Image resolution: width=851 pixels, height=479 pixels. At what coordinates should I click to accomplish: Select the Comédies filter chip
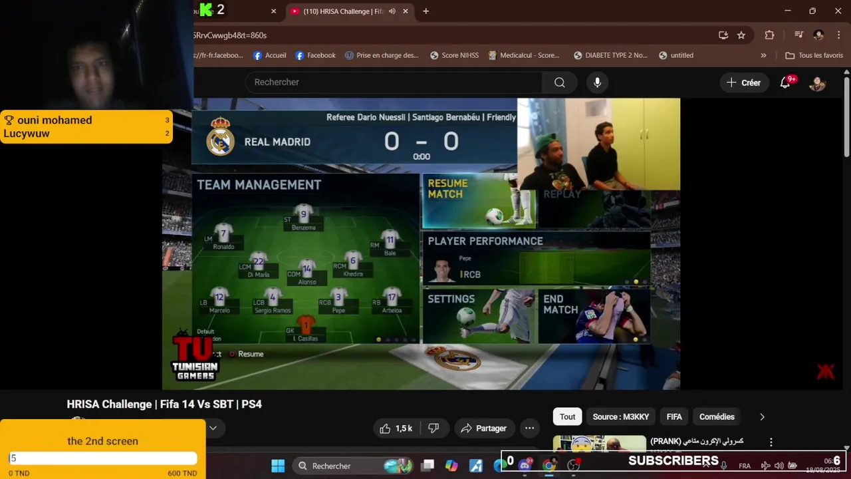[x=717, y=417]
